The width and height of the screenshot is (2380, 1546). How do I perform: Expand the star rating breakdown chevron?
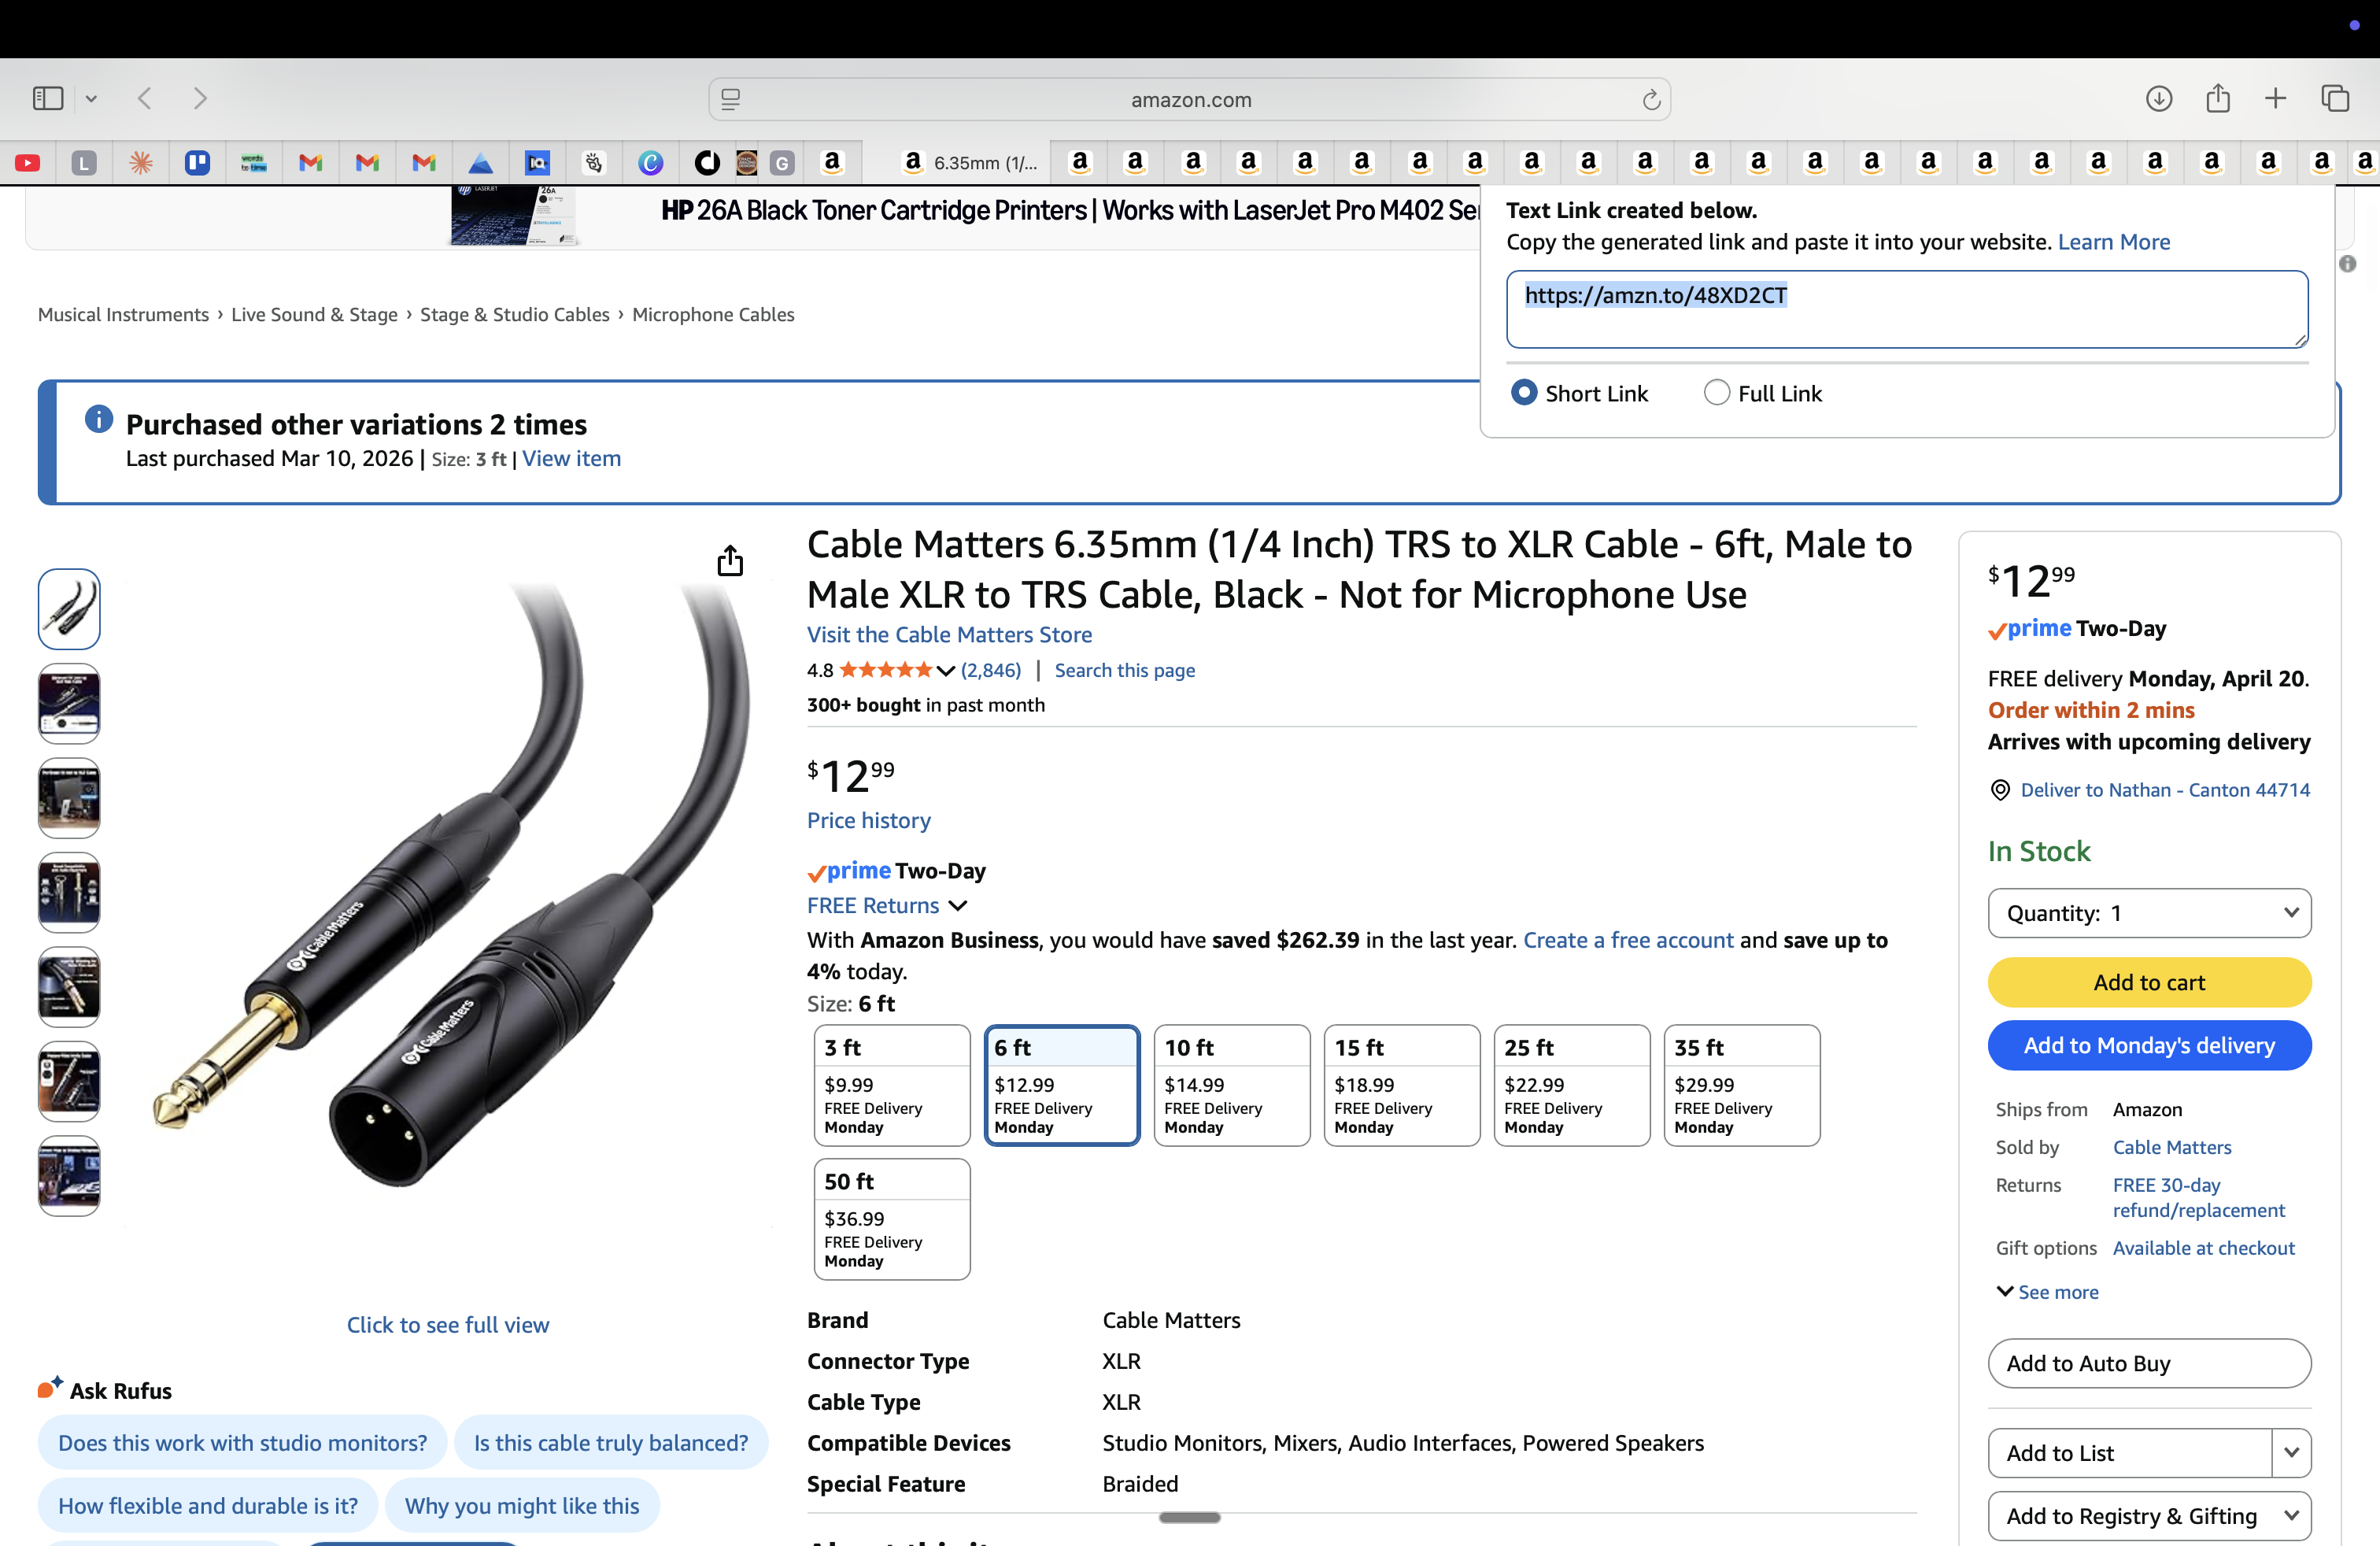945,671
